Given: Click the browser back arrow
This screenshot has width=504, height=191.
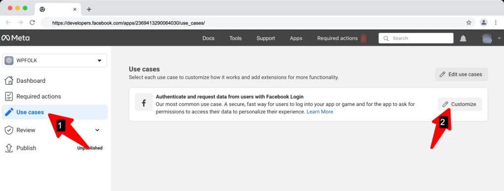Looking at the screenshot, I should tap(8, 23).
